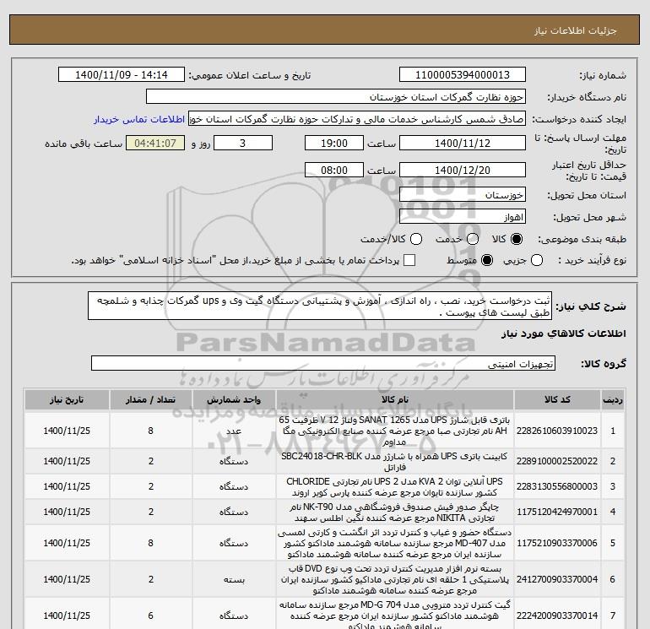Click the واحد شمارش column header
The height and width of the screenshot is (629, 650).
click(x=233, y=399)
